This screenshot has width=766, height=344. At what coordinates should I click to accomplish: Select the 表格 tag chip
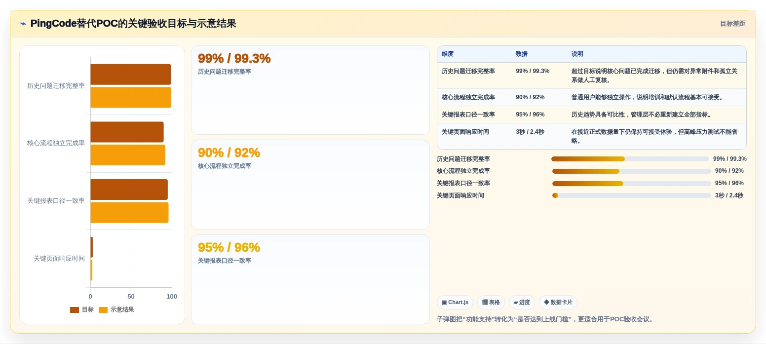[x=491, y=303]
